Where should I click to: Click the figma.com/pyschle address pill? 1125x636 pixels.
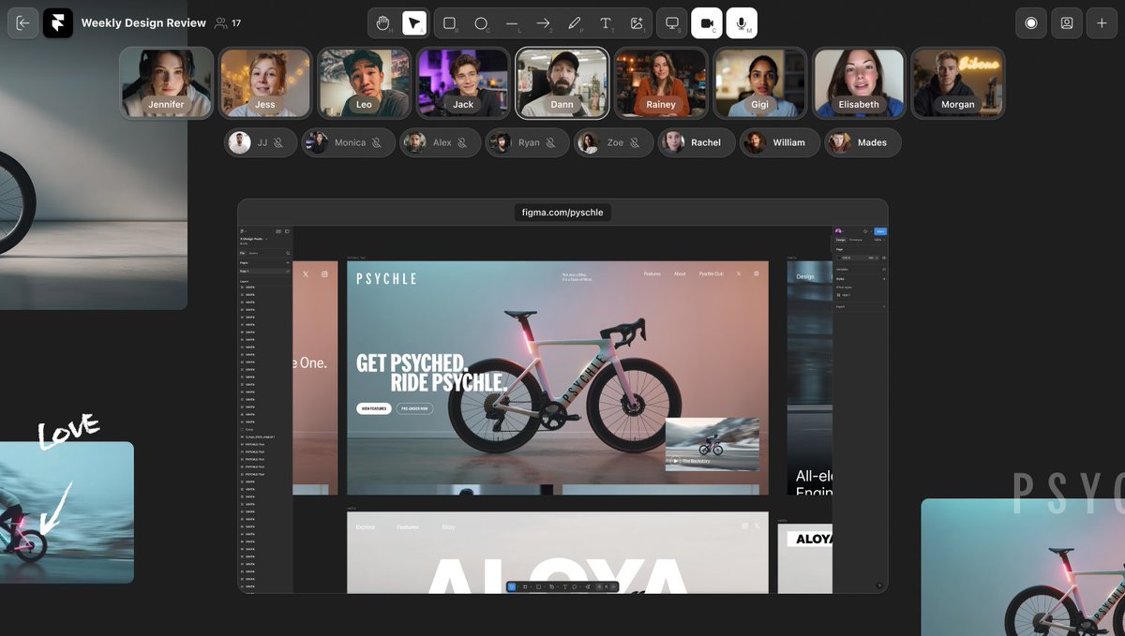(x=562, y=212)
